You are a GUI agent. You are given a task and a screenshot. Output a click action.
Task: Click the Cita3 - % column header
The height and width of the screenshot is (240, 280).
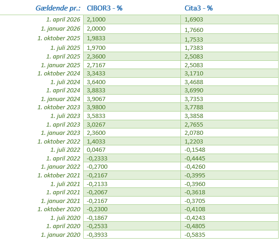[x=199, y=8]
